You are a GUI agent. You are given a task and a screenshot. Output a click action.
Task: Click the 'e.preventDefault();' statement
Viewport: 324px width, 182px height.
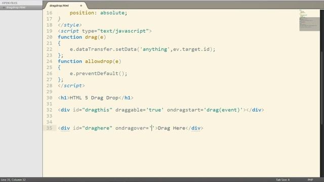tap(99, 73)
